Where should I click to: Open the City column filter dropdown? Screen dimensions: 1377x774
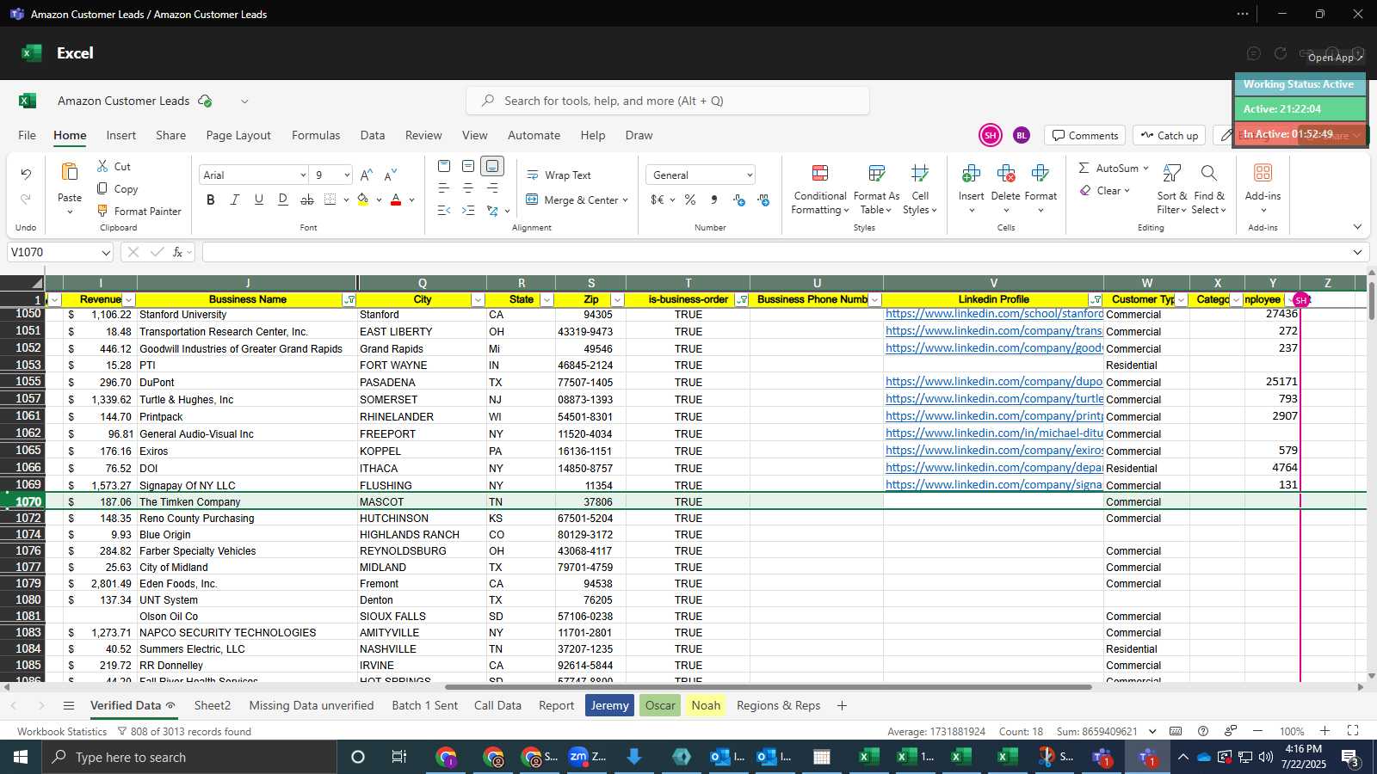[478, 300]
